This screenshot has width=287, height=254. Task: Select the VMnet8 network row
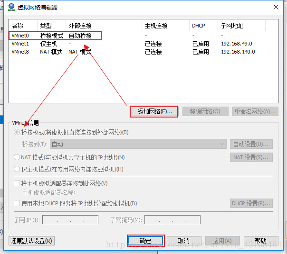point(143,52)
